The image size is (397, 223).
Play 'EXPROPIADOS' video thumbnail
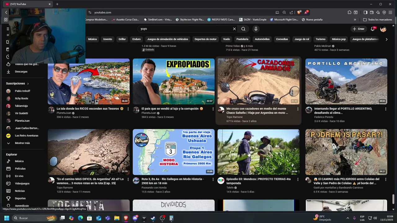(174, 81)
